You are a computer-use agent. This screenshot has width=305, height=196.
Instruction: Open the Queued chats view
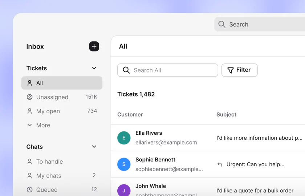pyautogui.click(x=62, y=189)
